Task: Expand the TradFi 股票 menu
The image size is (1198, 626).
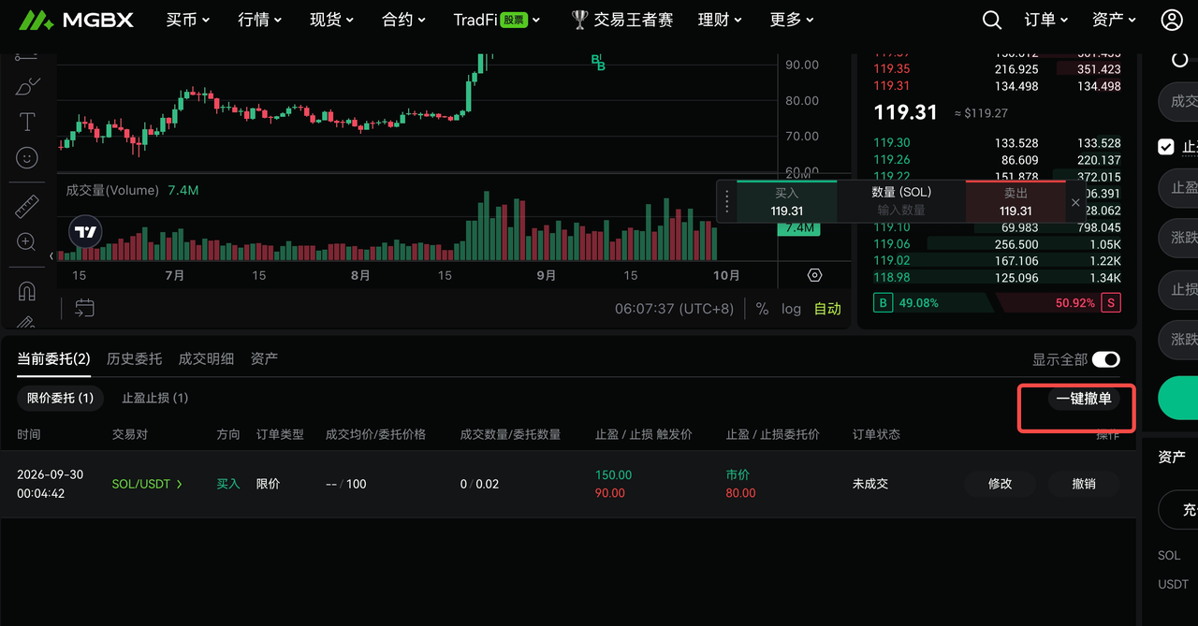Action: pos(497,20)
